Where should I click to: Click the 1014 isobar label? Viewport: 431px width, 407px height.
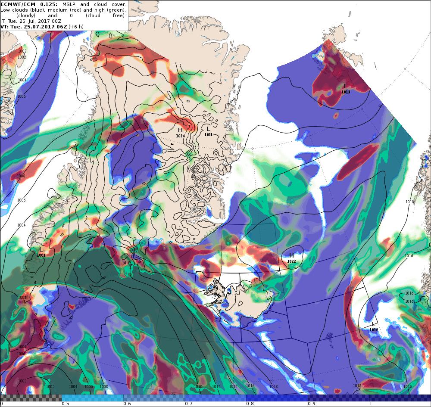pos(233,386)
